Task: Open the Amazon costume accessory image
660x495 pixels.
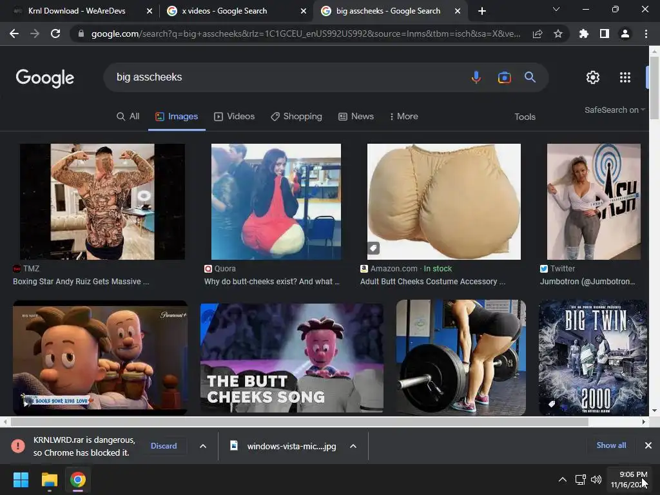Action: (x=443, y=202)
